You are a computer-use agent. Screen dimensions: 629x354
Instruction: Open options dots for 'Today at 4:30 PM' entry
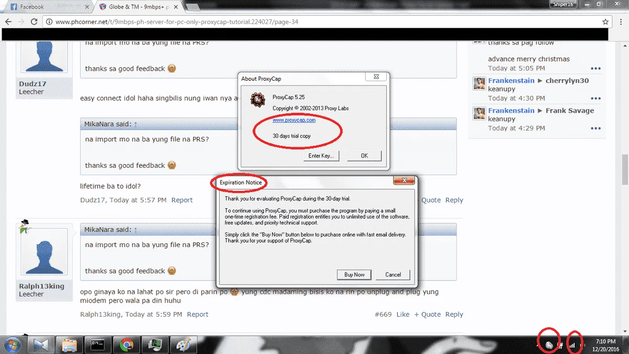(596, 99)
